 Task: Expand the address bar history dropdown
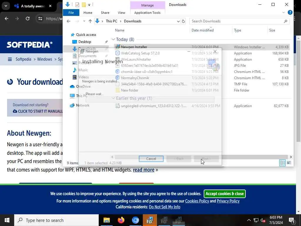tap(178, 21)
